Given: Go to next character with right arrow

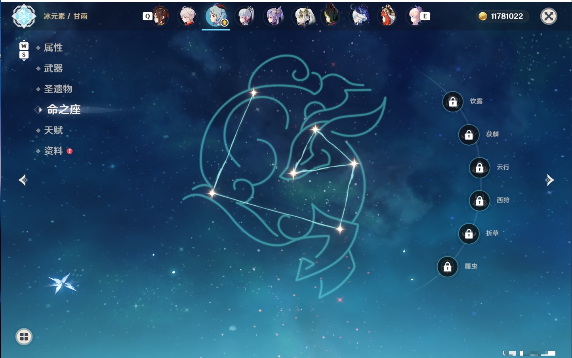Looking at the screenshot, I should (549, 180).
